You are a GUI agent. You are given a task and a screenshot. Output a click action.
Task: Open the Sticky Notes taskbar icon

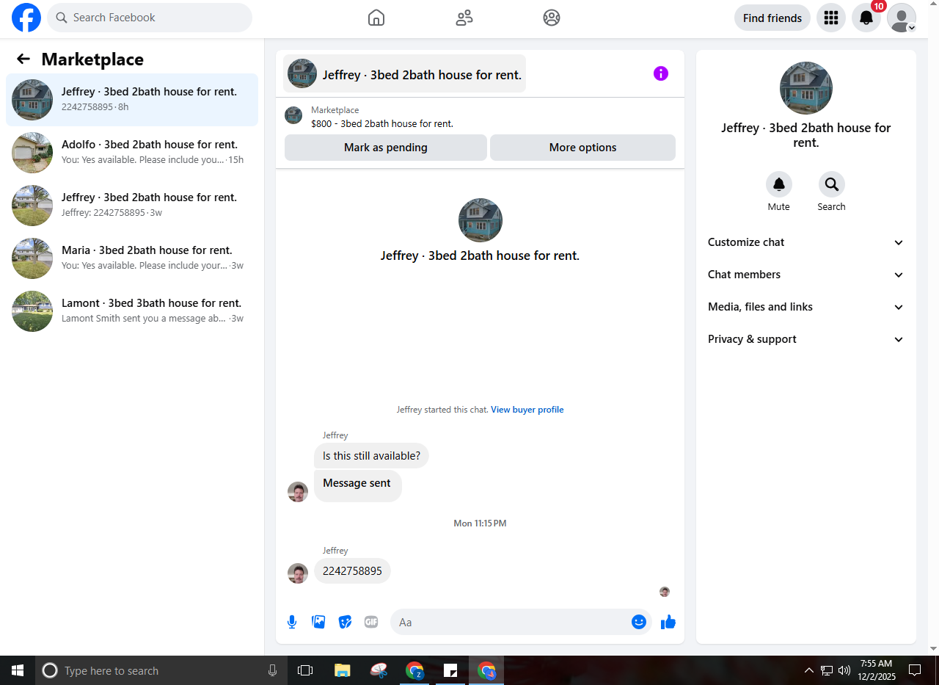[450, 670]
